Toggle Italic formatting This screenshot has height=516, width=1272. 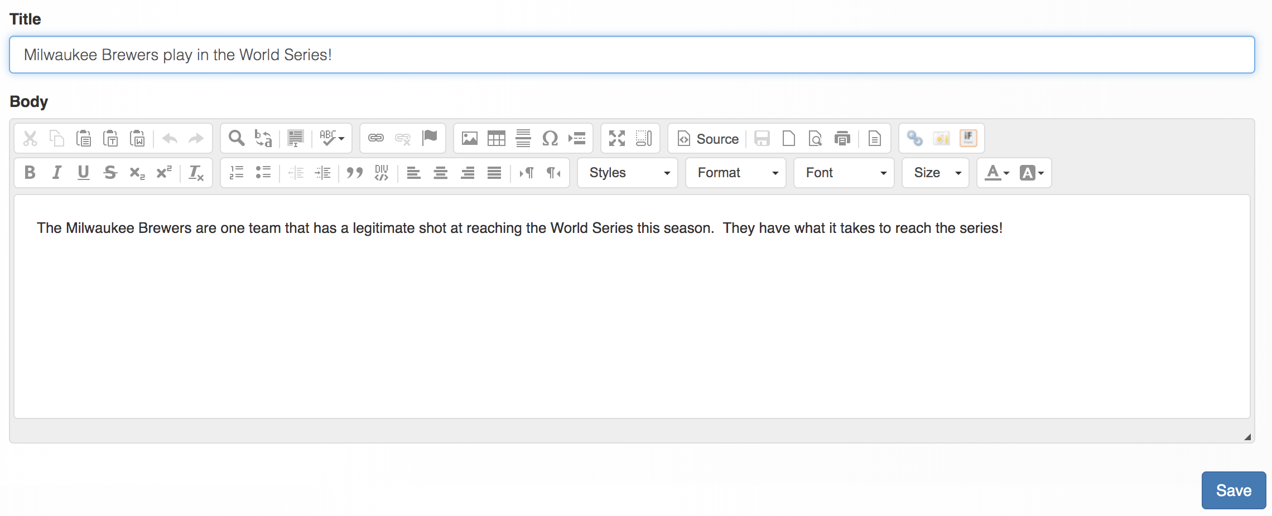click(x=56, y=173)
